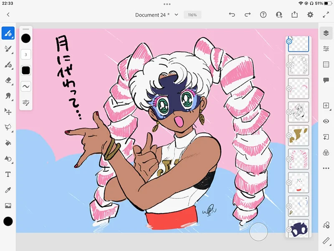Open the three-dot more layer options

326,169
